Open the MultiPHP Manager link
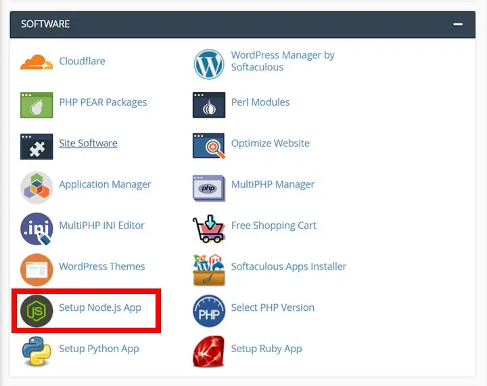The height and width of the screenshot is (386, 487). (x=273, y=184)
